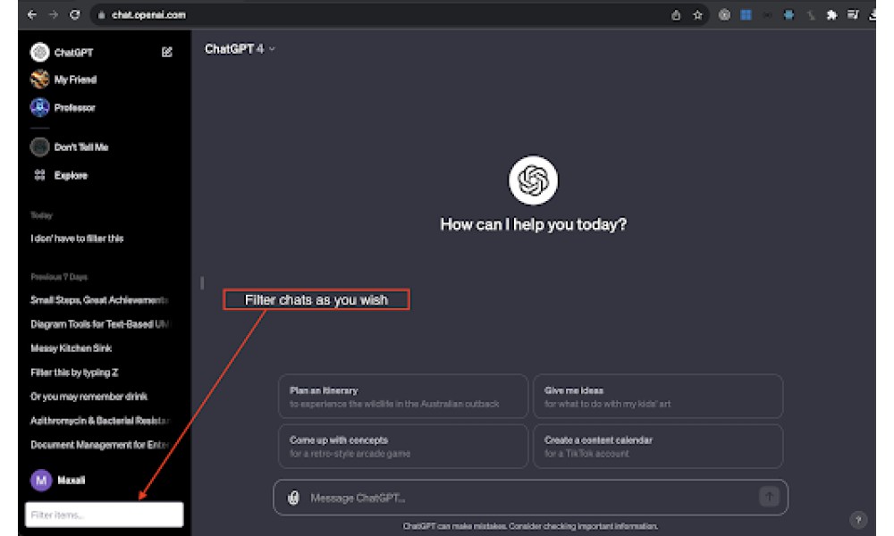Viewport: 894px width, 536px height.
Task: Click the Explore grid icon
Action: coord(40,175)
